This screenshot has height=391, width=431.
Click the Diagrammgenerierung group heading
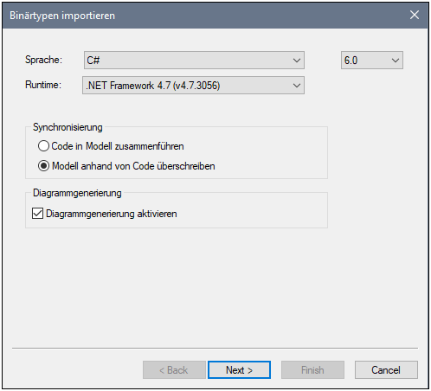coord(77,193)
